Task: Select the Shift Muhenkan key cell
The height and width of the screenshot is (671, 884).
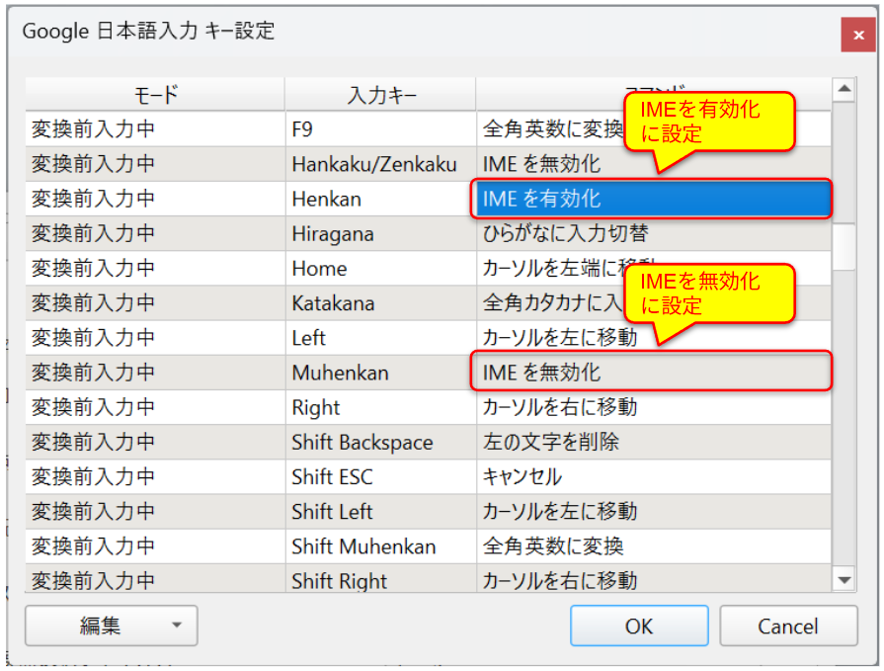Action: tap(380, 546)
